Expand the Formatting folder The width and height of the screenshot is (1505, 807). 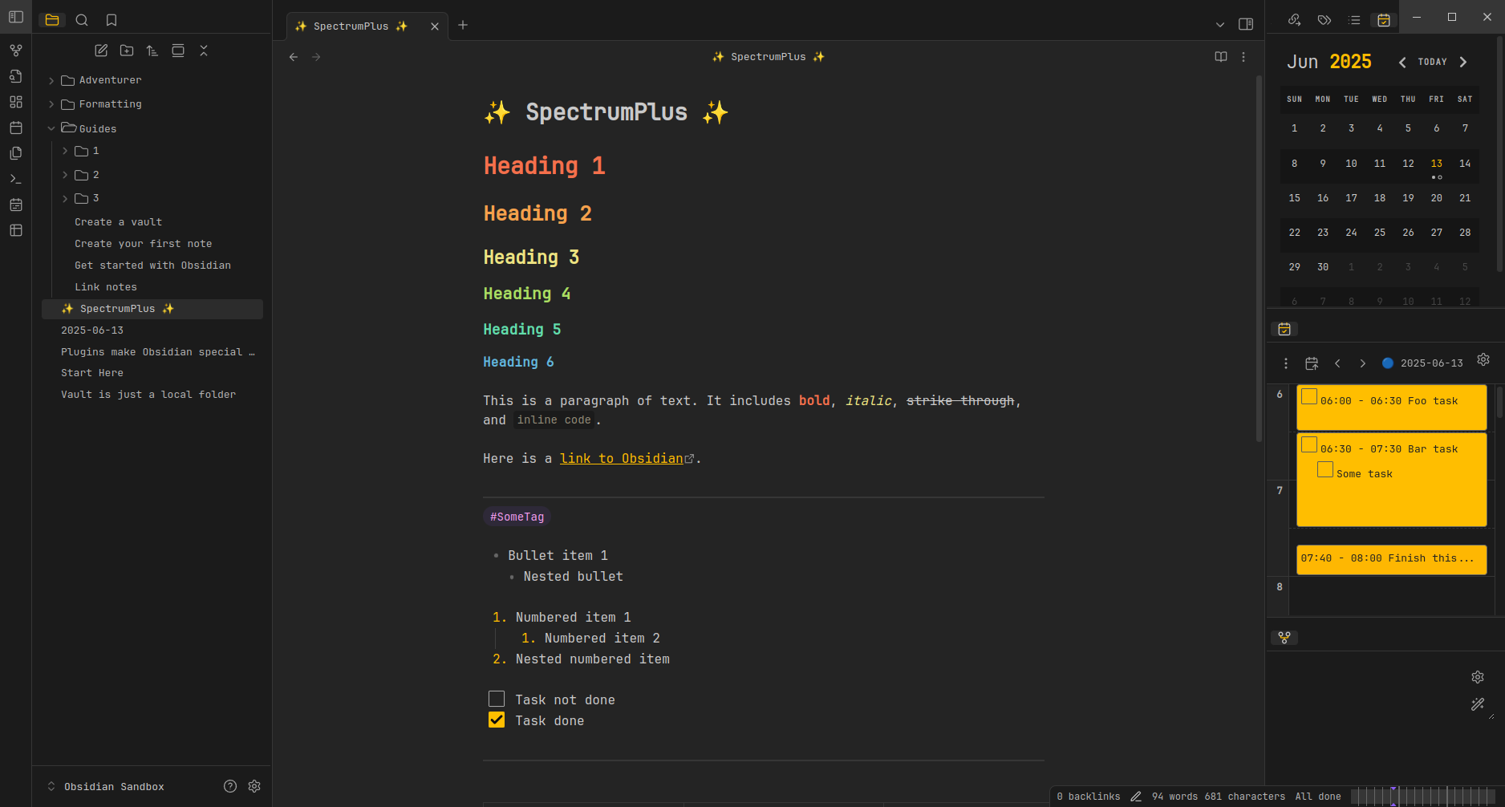51,104
